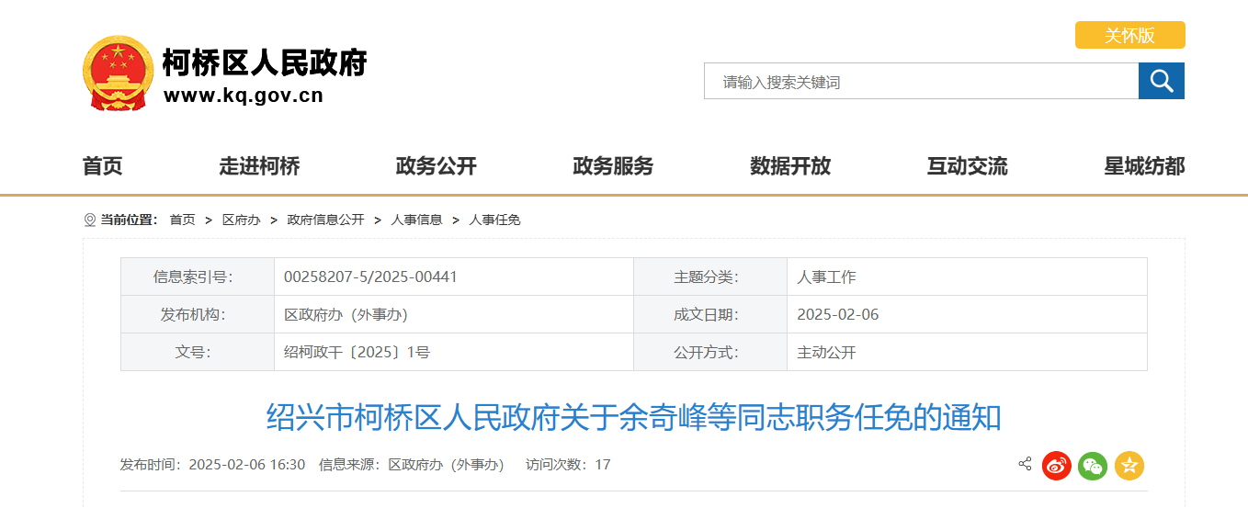The height and width of the screenshot is (508, 1248).
Task: Focus the 请输入搜索关键词 search field
Action: 921,81
